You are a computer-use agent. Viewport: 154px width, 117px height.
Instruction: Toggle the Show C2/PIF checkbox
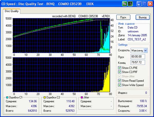click(x=120, y=72)
